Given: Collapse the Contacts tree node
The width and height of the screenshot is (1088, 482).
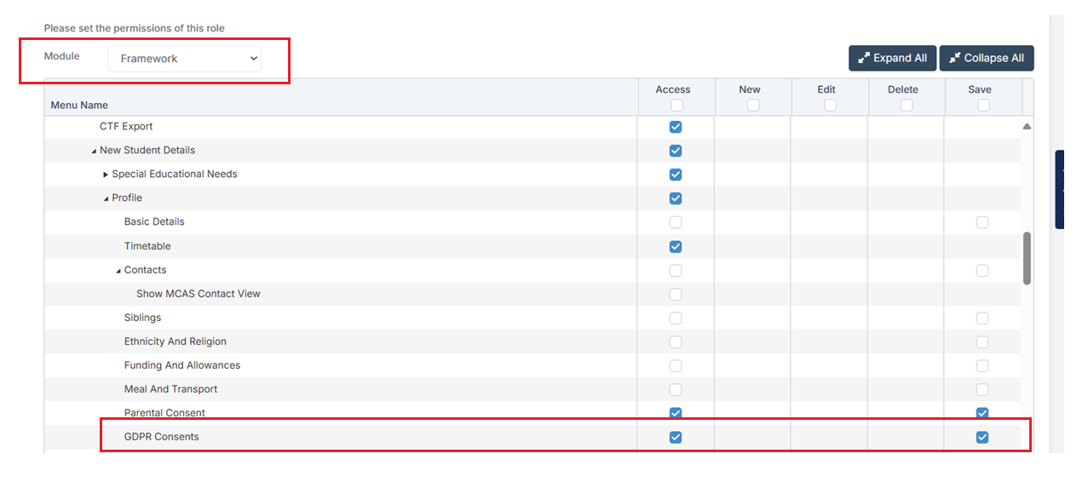Looking at the screenshot, I should (x=118, y=271).
